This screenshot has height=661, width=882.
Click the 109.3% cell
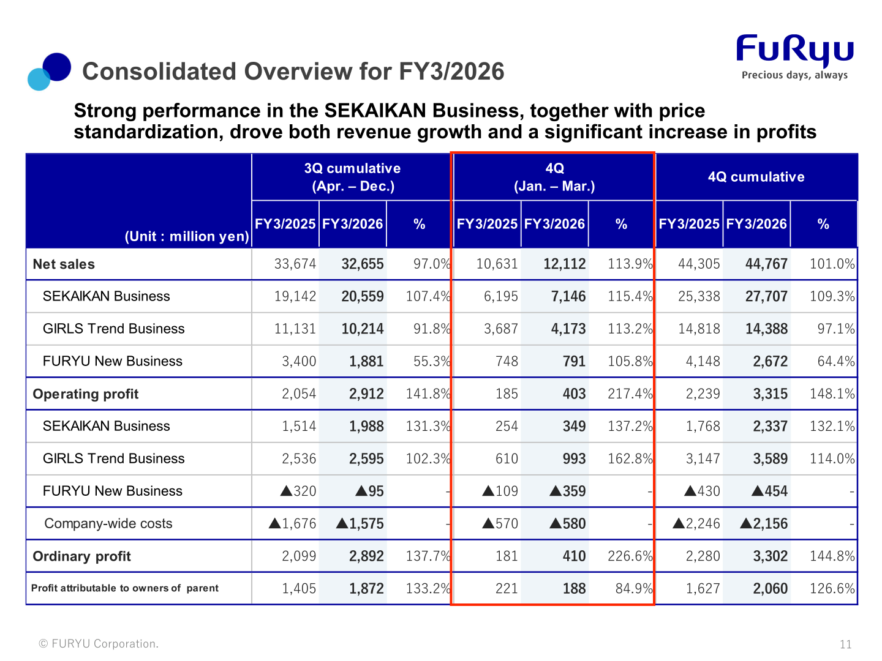pos(832,296)
